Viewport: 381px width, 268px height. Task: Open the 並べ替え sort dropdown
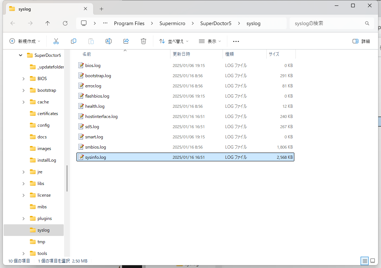pyautogui.click(x=174, y=41)
